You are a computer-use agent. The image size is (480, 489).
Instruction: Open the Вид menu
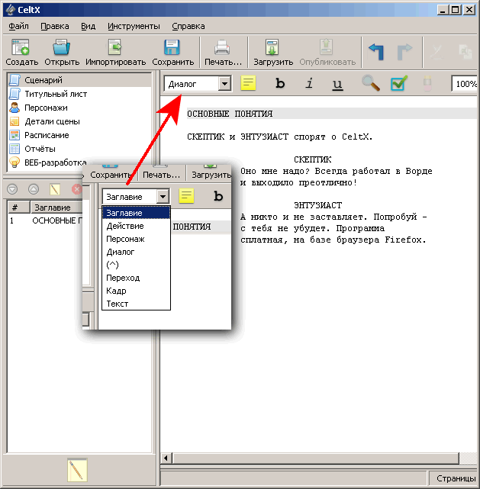[x=88, y=26]
